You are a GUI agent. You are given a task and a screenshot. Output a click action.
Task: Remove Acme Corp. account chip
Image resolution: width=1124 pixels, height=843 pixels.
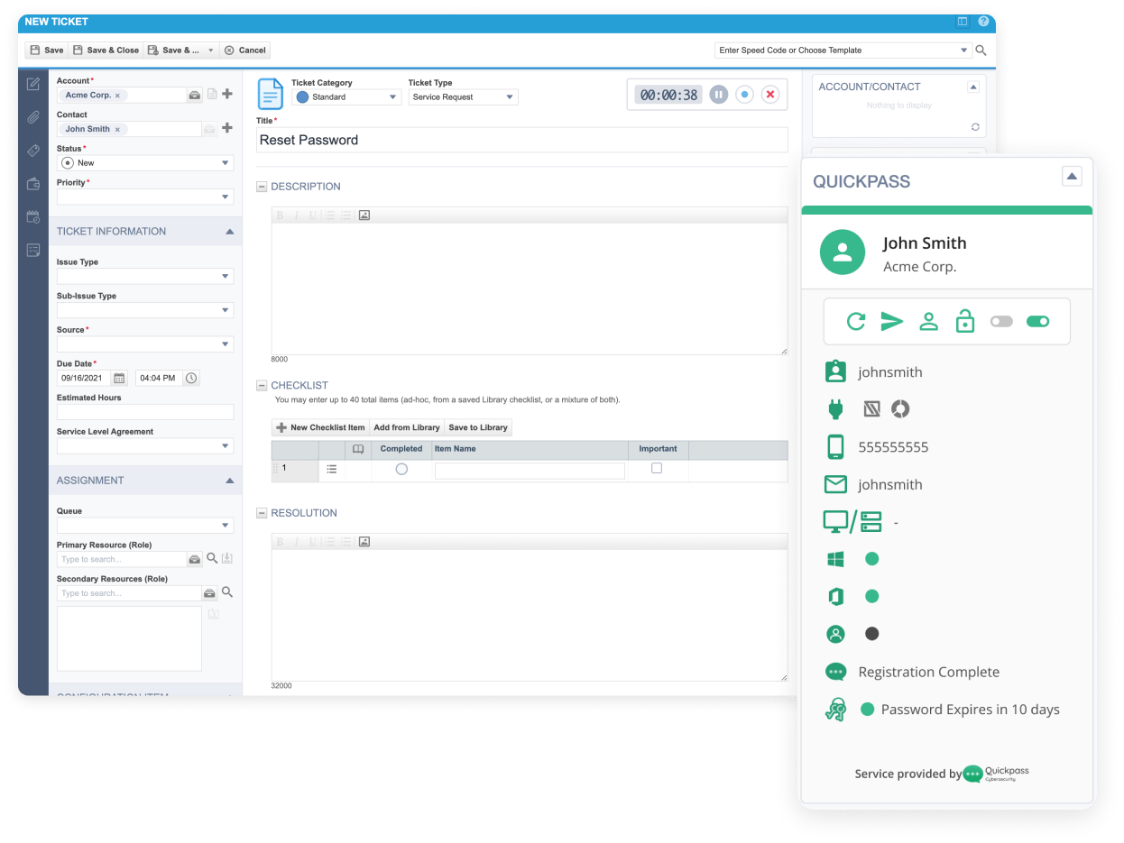point(117,96)
